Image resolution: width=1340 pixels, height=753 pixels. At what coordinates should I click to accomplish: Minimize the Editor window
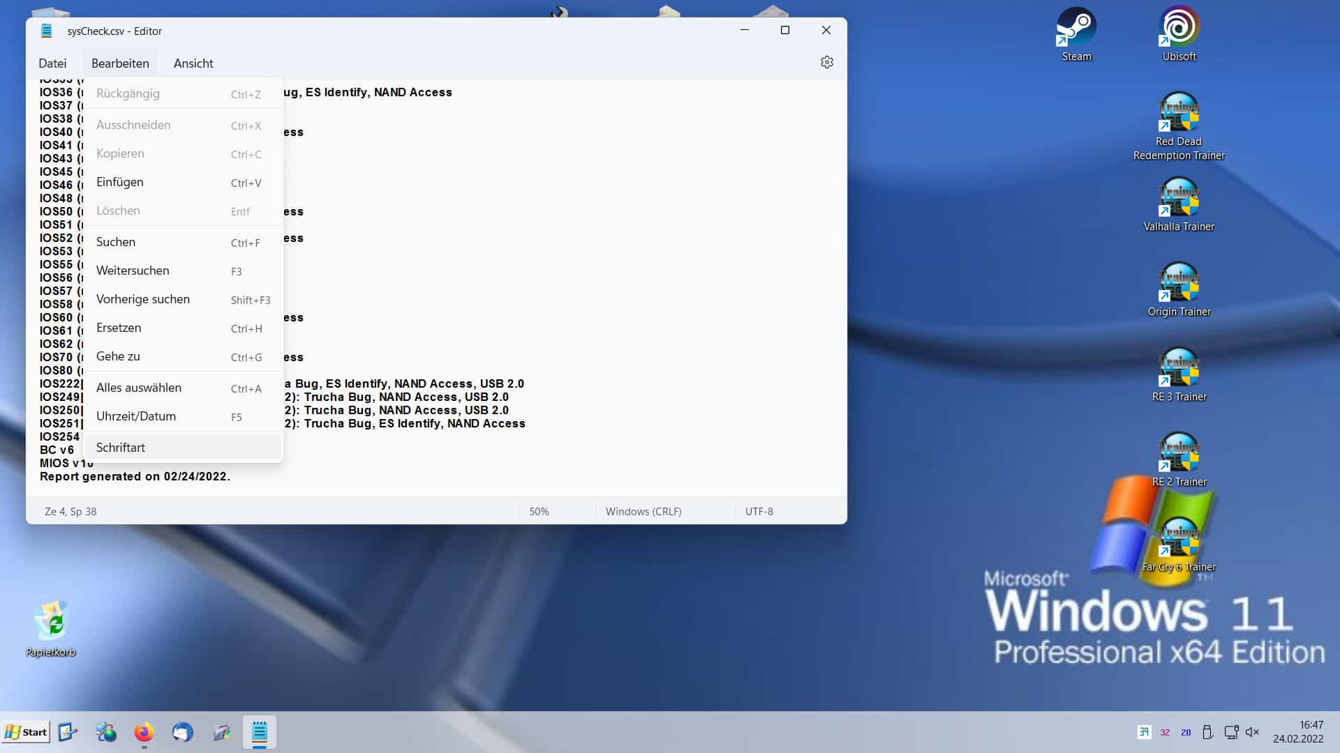point(745,30)
